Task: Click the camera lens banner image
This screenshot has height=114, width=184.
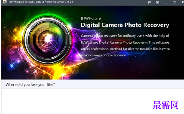Action: tap(47, 40)
